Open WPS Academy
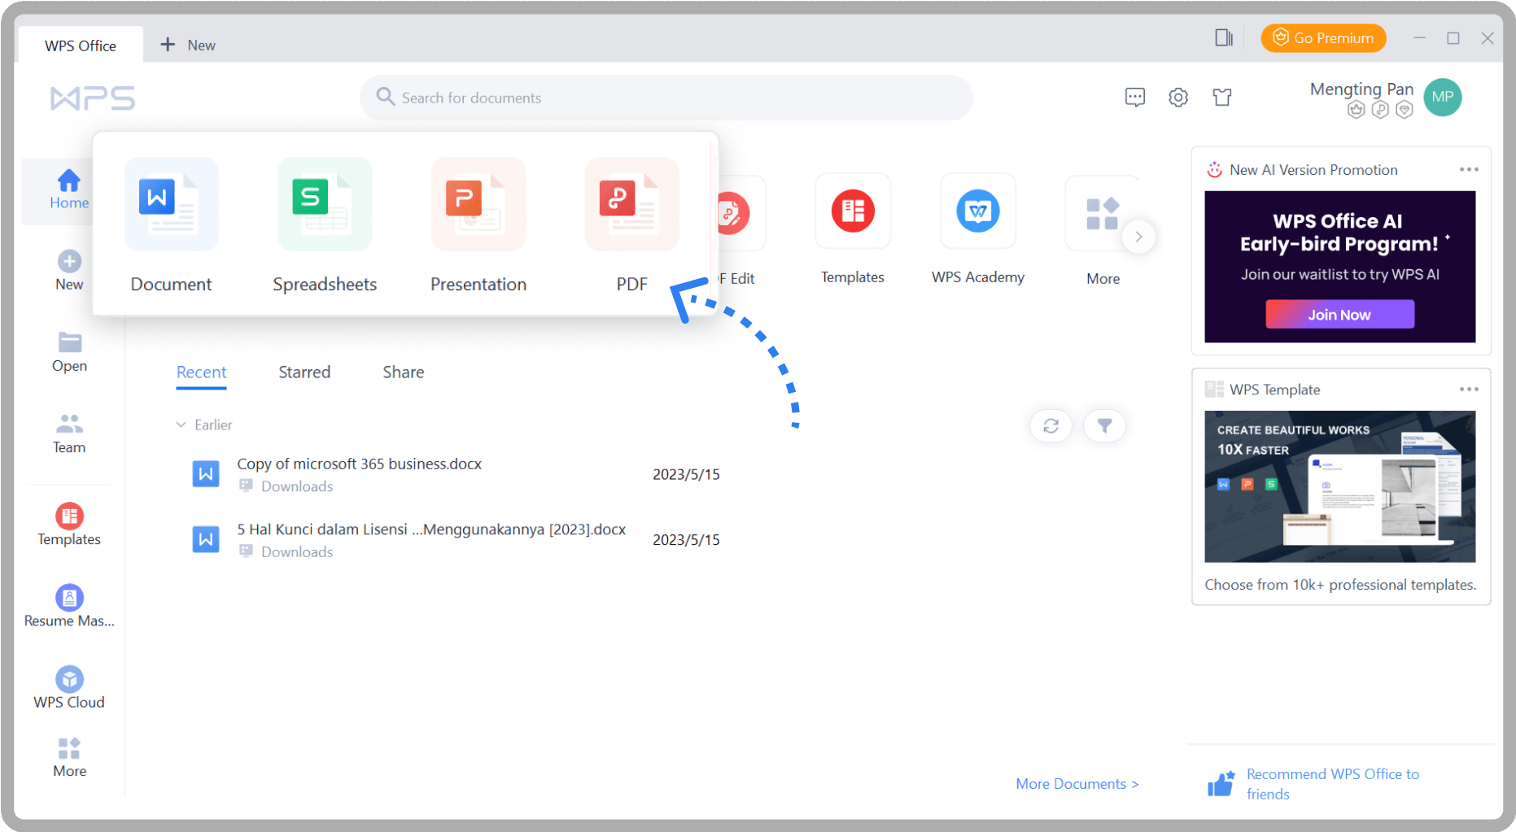This screenshot has height=832, width=1516. click(977, 211)
